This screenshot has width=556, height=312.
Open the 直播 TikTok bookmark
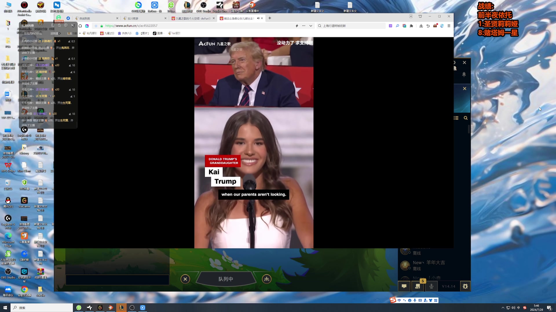tap(158, 33)
